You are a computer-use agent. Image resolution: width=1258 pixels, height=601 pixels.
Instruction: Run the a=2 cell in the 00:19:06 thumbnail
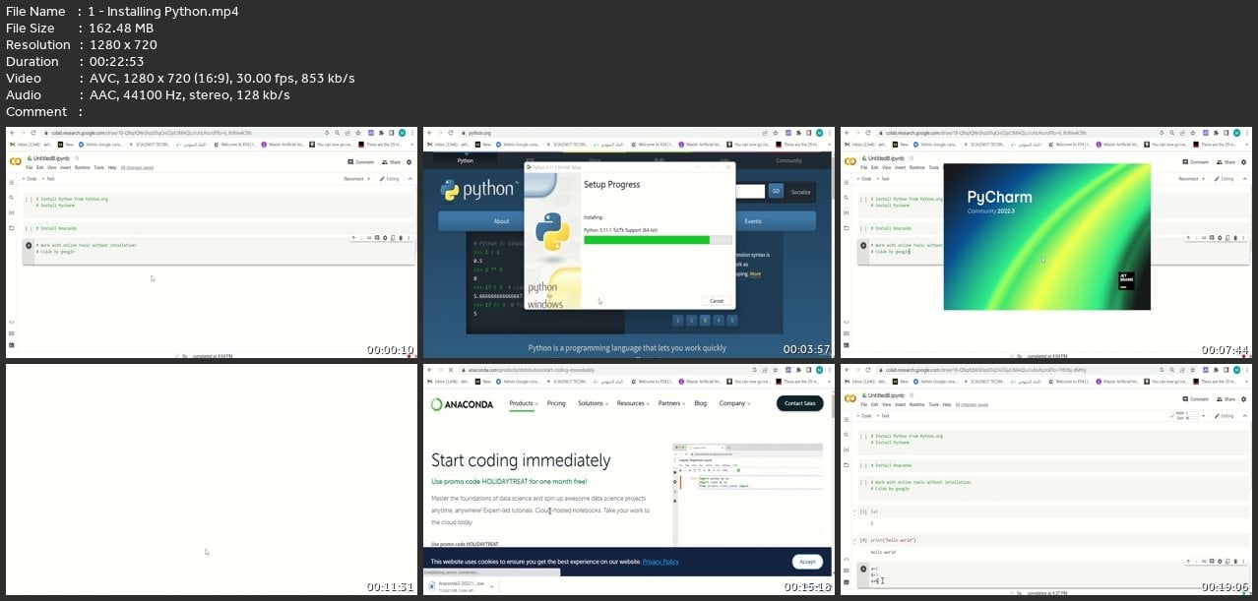[863, 569]
